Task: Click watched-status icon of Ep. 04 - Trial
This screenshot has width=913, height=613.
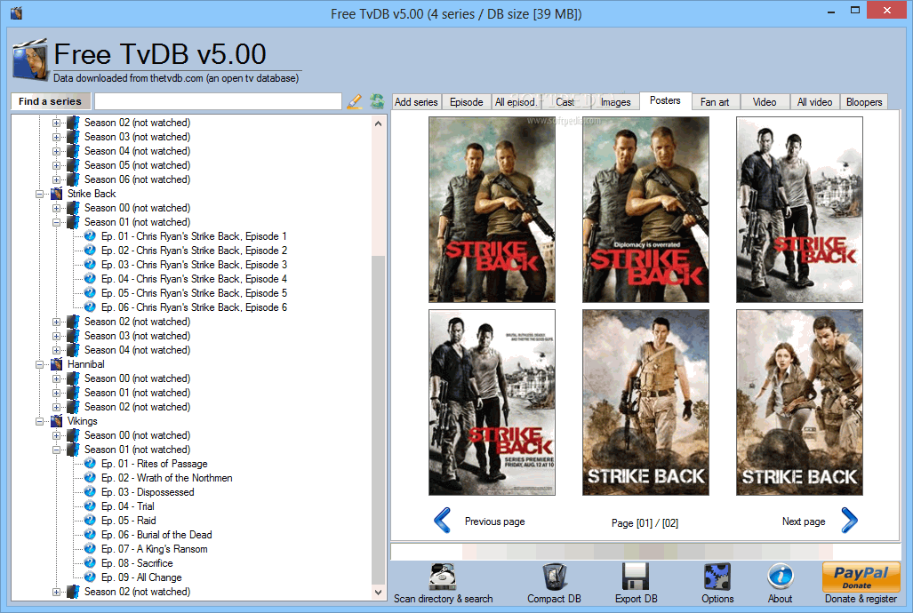Action: (90, 506)
